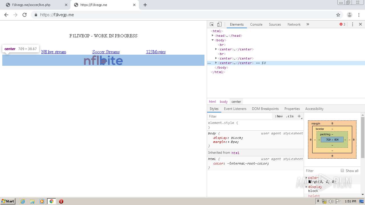Image resolution: width=365 pixels, height=205 pixels.
Task: Switch to the Console panel
Action: click(256, 24)
